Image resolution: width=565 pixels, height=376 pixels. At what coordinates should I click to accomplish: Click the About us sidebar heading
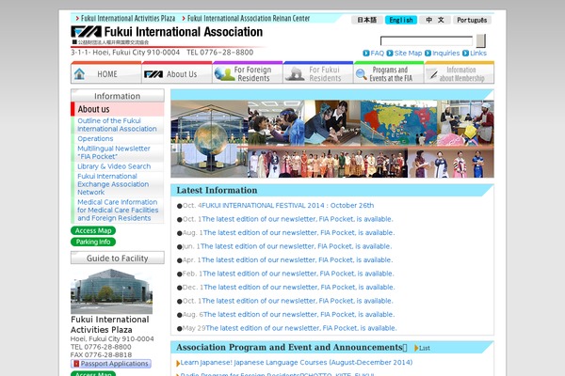coord(118,109)
